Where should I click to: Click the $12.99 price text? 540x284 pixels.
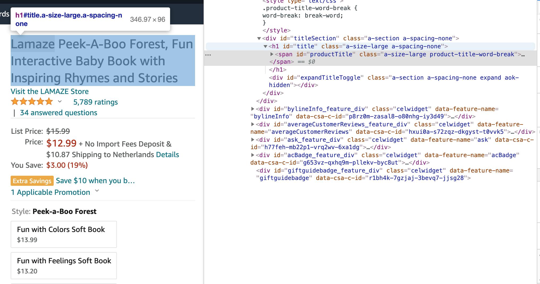pos(61,143)
